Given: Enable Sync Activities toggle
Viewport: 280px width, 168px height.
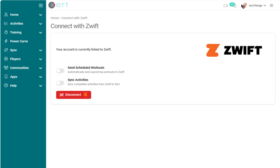Looking at the screenshot, I should click(x=60, y=83).
